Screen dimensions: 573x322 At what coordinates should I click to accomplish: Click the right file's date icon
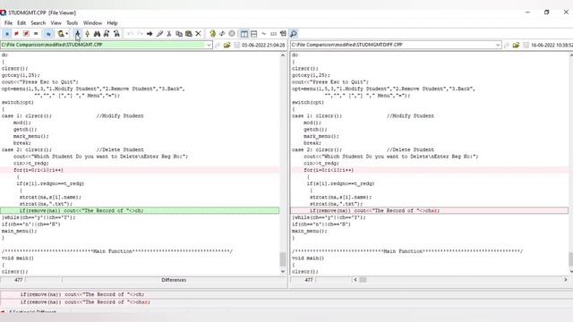pos(526,45)
